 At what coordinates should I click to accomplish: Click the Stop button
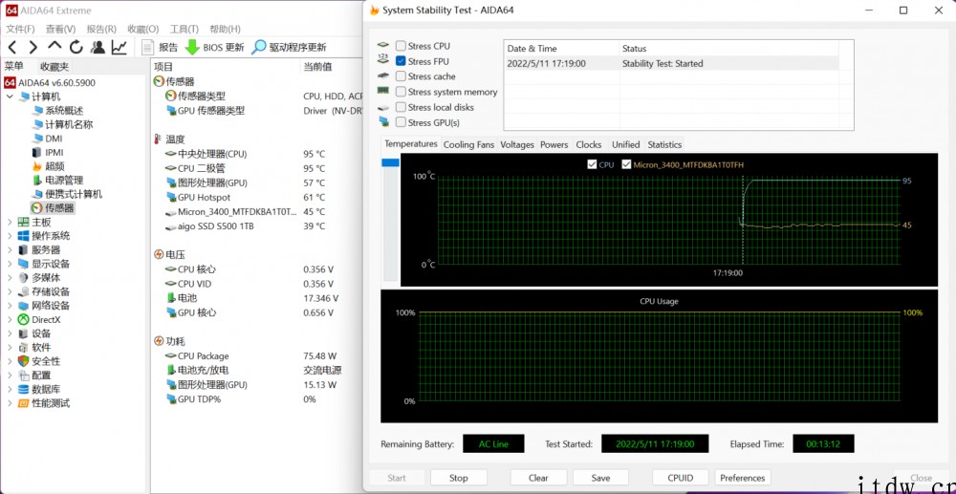[459, 478]
